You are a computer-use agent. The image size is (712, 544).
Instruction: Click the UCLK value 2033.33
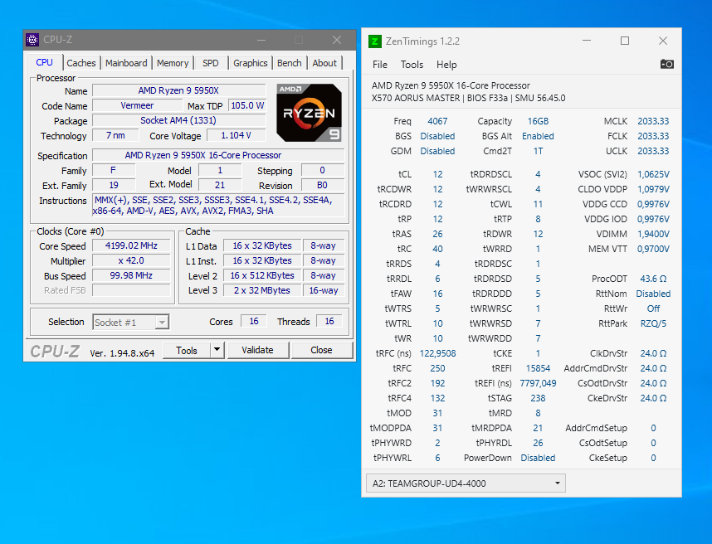tap(653, 151)
